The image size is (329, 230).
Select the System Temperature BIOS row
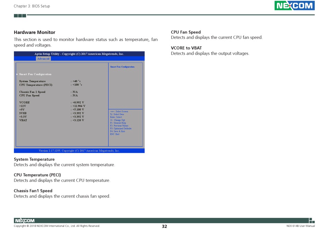click(50, 81)
